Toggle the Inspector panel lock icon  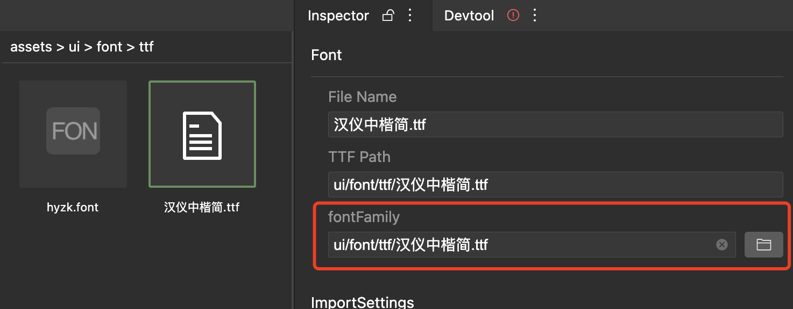pos(388,16)
